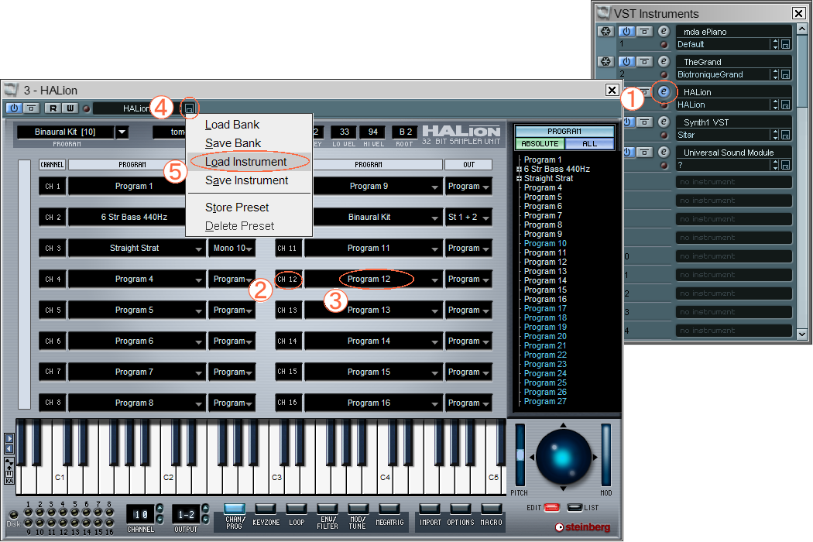813x542 pixels.
Task: Shift the HALion keyboard range right
Action: 9,439
